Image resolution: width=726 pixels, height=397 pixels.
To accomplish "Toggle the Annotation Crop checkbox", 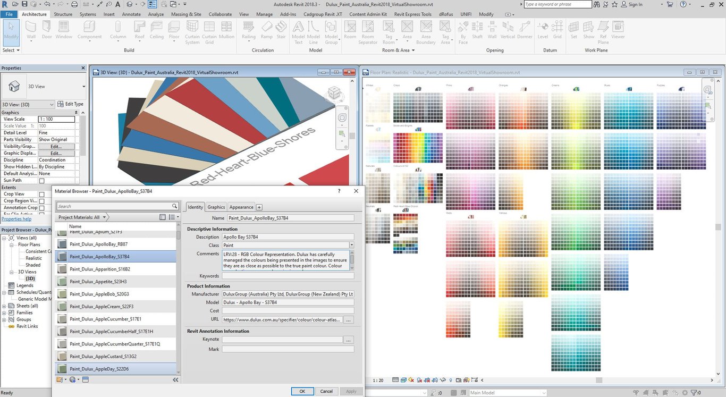I will pyautogui.click(x=41, y=208).
